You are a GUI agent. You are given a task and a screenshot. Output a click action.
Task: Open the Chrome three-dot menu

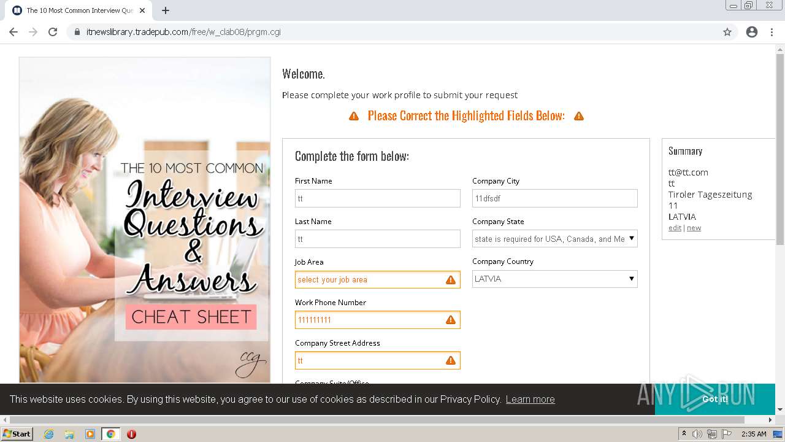[772, 32]
